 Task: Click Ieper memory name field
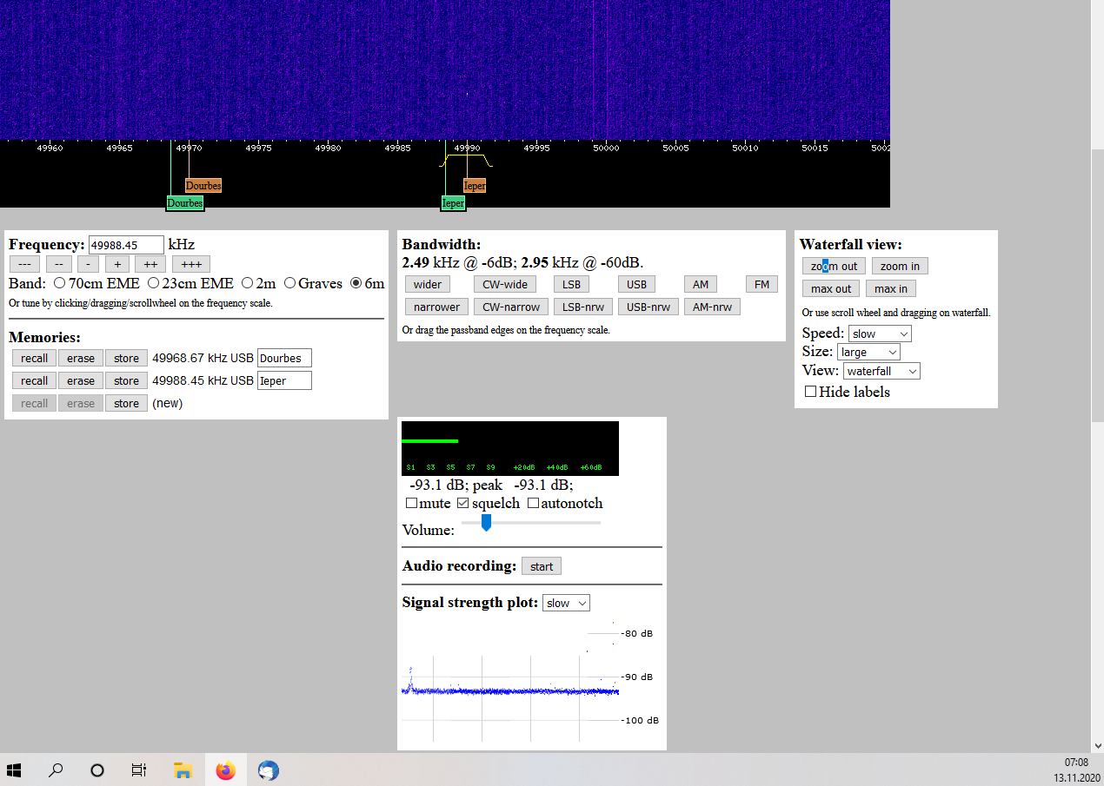pyautogui.click(x=284, y=380)
